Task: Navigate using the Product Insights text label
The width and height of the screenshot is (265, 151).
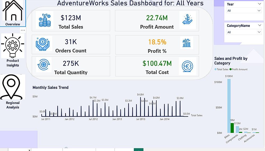Action: (x=13, y=63)
